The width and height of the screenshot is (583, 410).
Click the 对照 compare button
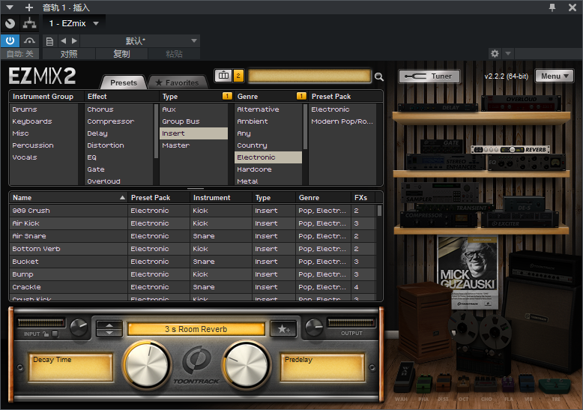69,54
